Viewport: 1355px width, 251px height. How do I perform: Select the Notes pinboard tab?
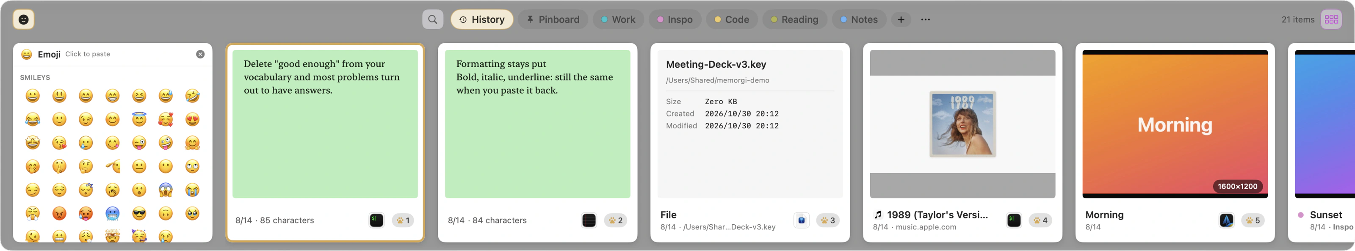click(x=859, y=19)
